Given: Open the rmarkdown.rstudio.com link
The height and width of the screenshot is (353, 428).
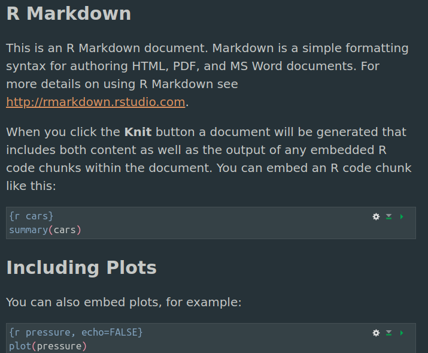Looking at the screenshot, I should pos(96,102).
